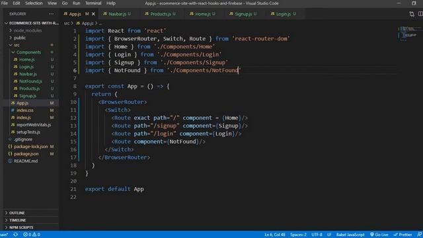Open the Go menu
The width and height of the screenshot is (423, 238).
click(x=65, y=3)
